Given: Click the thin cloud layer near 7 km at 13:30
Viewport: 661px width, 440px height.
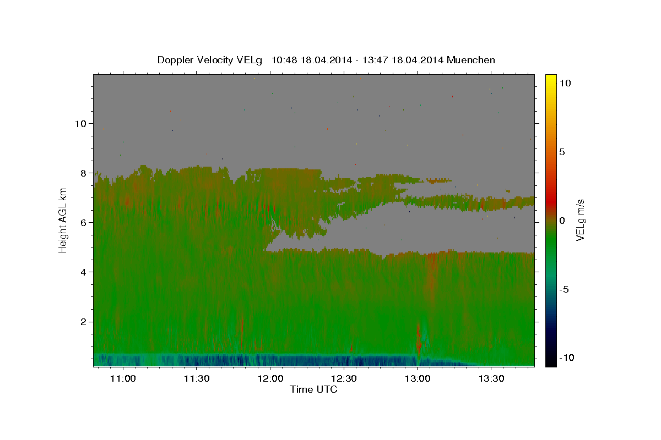Looking at the screenshot, I should [x=491, y=203].
